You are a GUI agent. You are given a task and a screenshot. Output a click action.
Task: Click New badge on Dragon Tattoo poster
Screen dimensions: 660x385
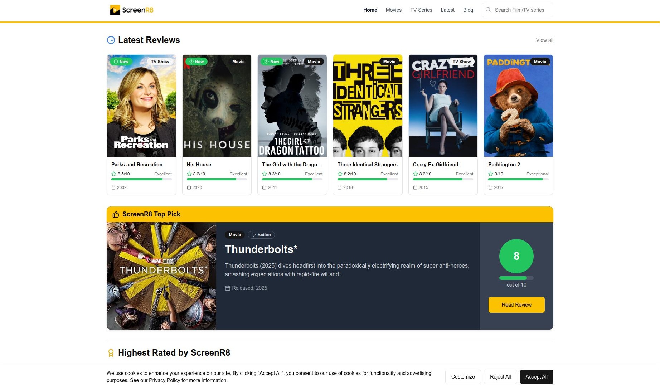coord(272,62)
